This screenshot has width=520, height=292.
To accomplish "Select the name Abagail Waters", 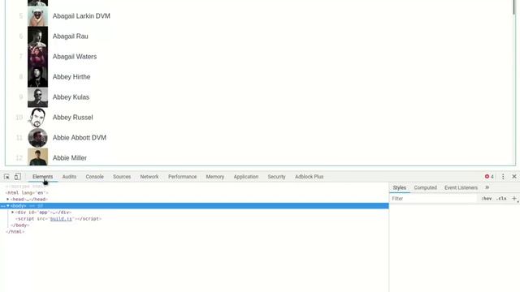I will pos(75,57).
